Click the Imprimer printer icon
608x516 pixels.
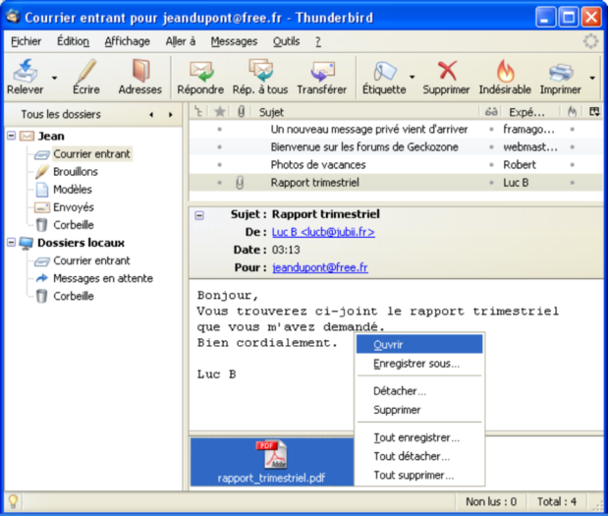(560, 73)
